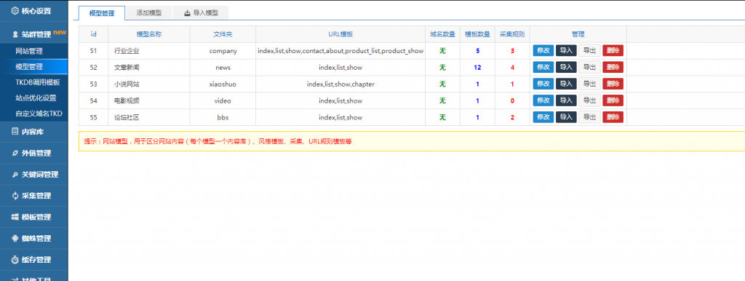Click the 缓存管理 clock icon
Image resolution: width=745 pixels, height=281 pixels.
15,260
